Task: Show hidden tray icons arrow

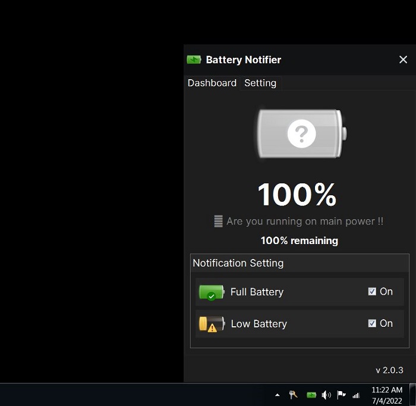Action: coord(278,395)
